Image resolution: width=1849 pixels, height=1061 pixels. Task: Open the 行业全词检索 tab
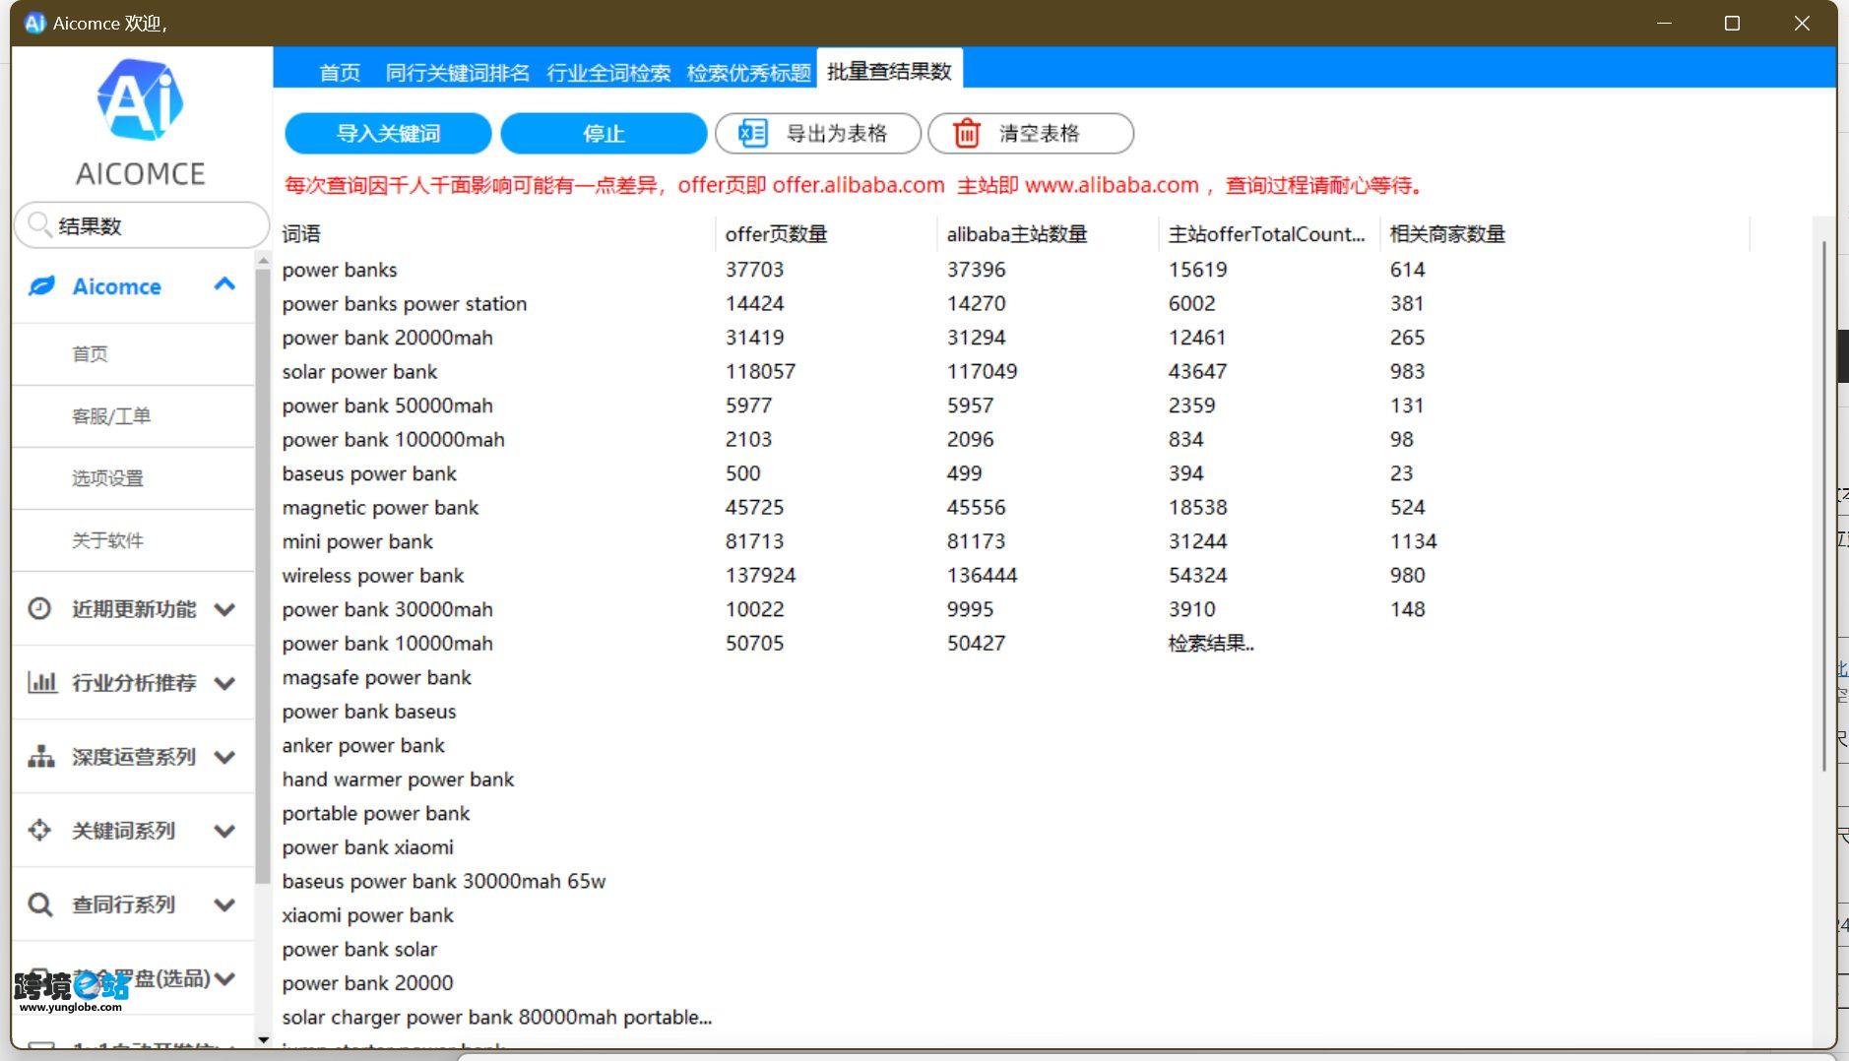click(608, 72)
